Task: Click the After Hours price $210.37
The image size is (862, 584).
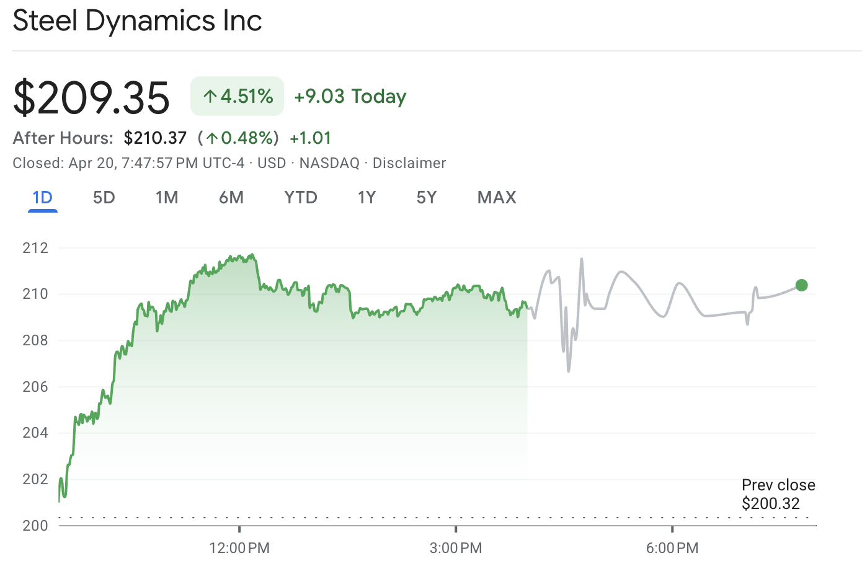Action: [x=155, y=138]
